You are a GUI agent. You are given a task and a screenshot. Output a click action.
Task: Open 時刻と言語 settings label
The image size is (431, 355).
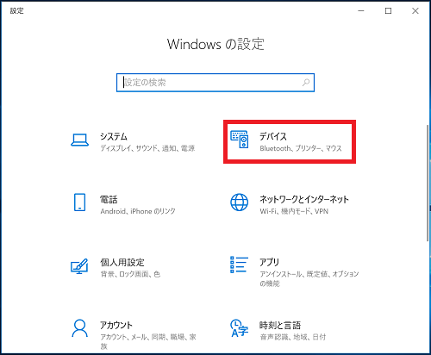coord(280,326)
